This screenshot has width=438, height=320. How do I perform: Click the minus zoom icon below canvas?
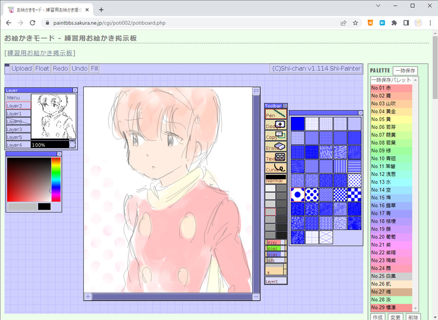pos(256,296)
